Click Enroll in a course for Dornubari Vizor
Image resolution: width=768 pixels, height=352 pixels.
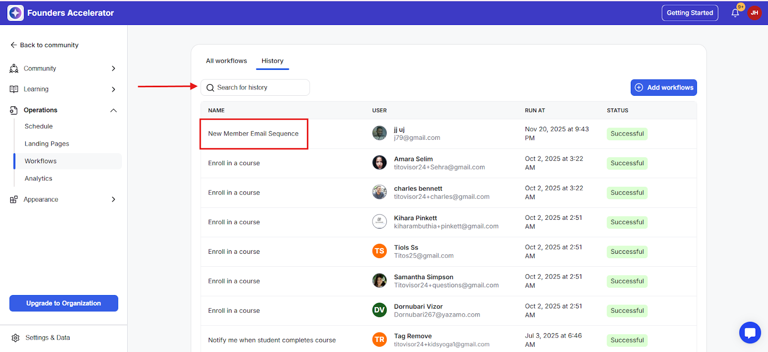coord(234,310)
